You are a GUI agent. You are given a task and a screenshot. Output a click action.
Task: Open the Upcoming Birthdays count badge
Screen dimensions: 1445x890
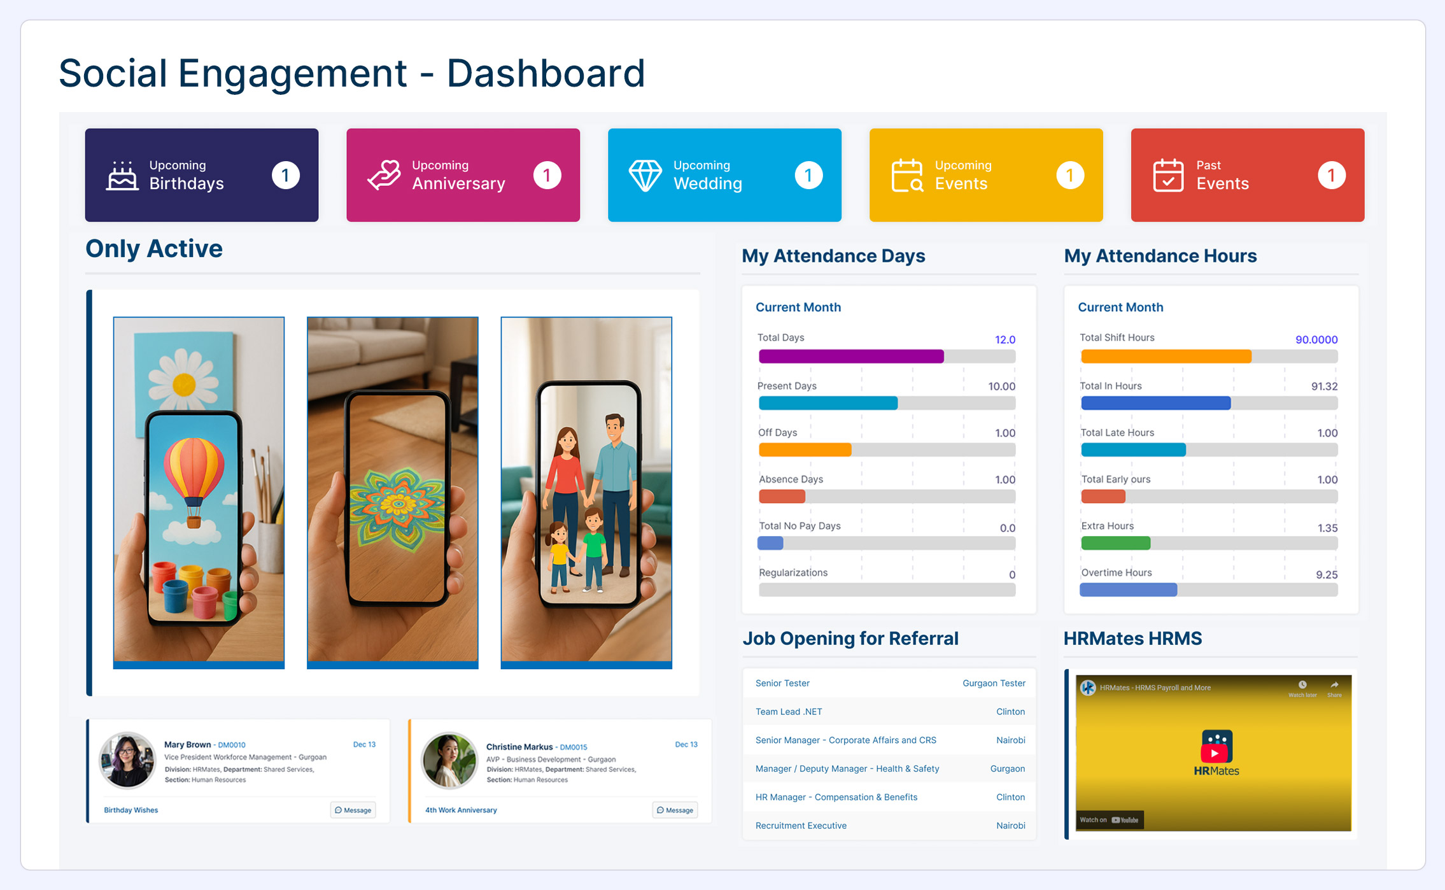tap(285, 176)
